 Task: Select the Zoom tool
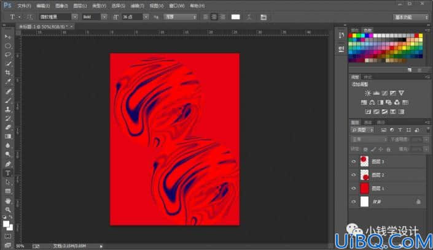[x=8, y=210]
